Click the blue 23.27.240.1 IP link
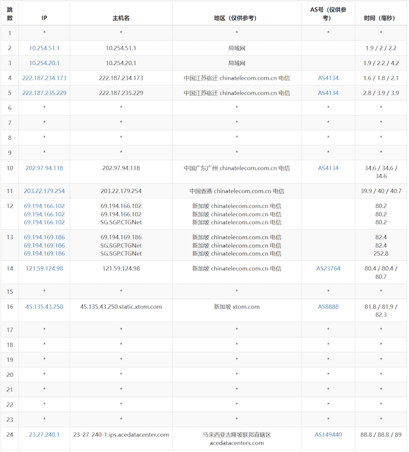The width and height of the screenshot is (409, 452). click(44, 435)
